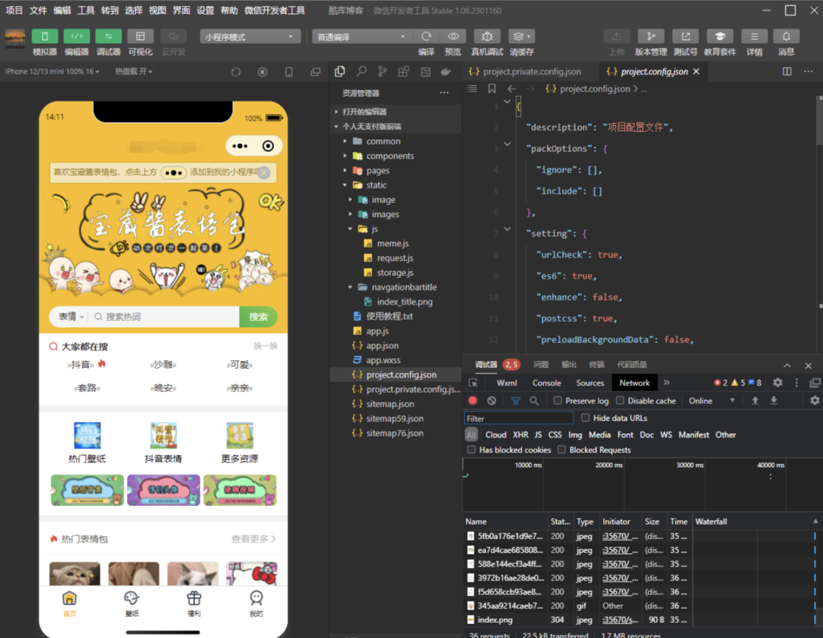Screen dimensions: 823x638
Task: Open the Test account (测试号) button
Action: (686, 37)
